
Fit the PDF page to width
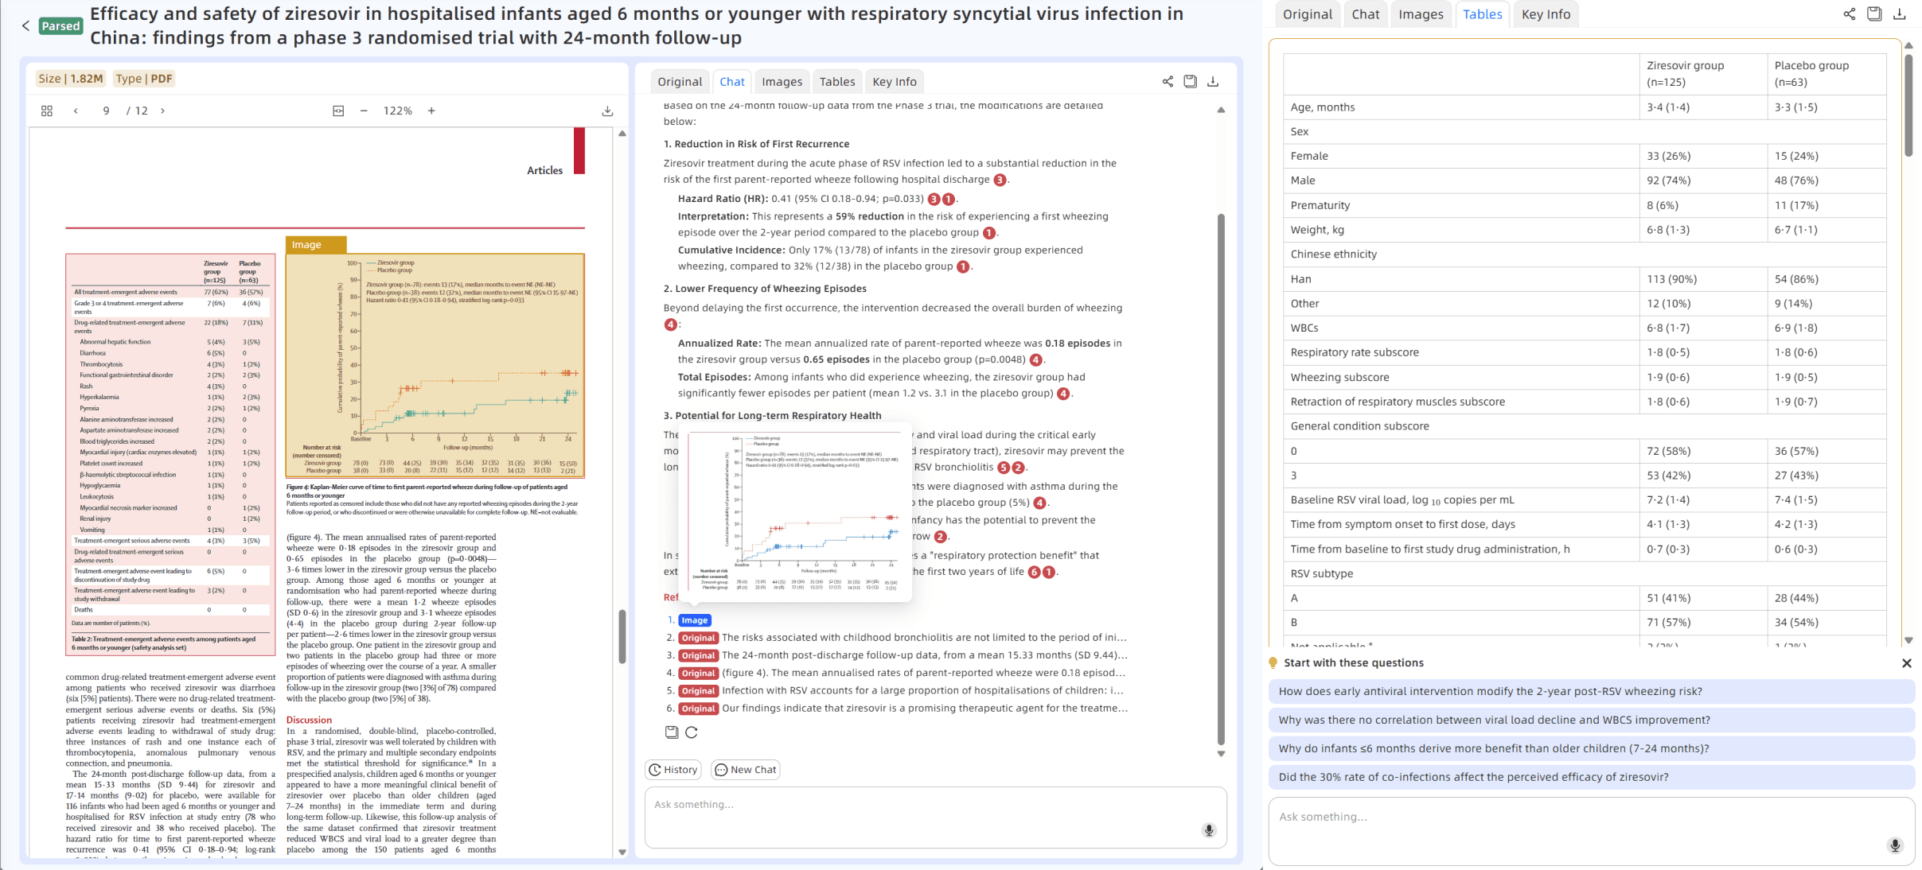pyautogui.click(x=338, y=111)
